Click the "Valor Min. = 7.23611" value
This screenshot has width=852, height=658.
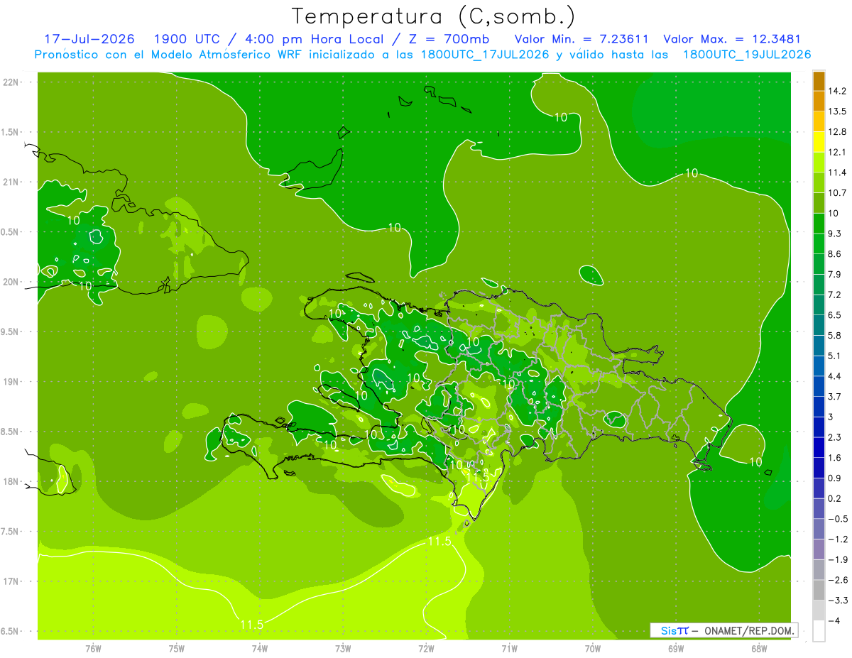tap(581, 39)
